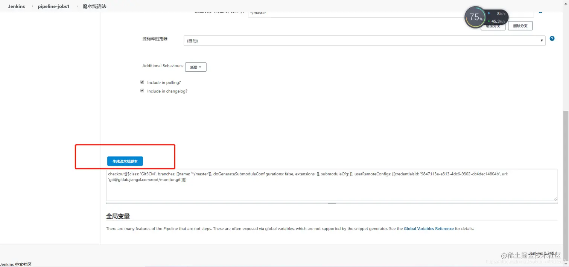Click the Additional Behaviours label

pos(163,66)
